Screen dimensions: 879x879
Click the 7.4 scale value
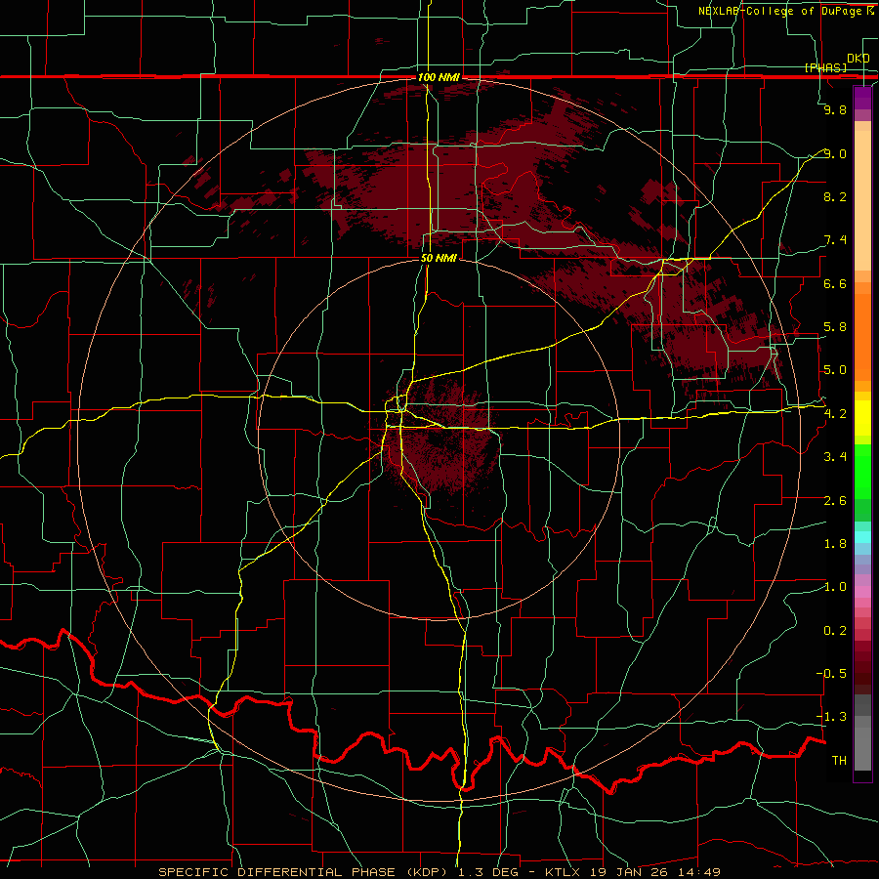835,240
